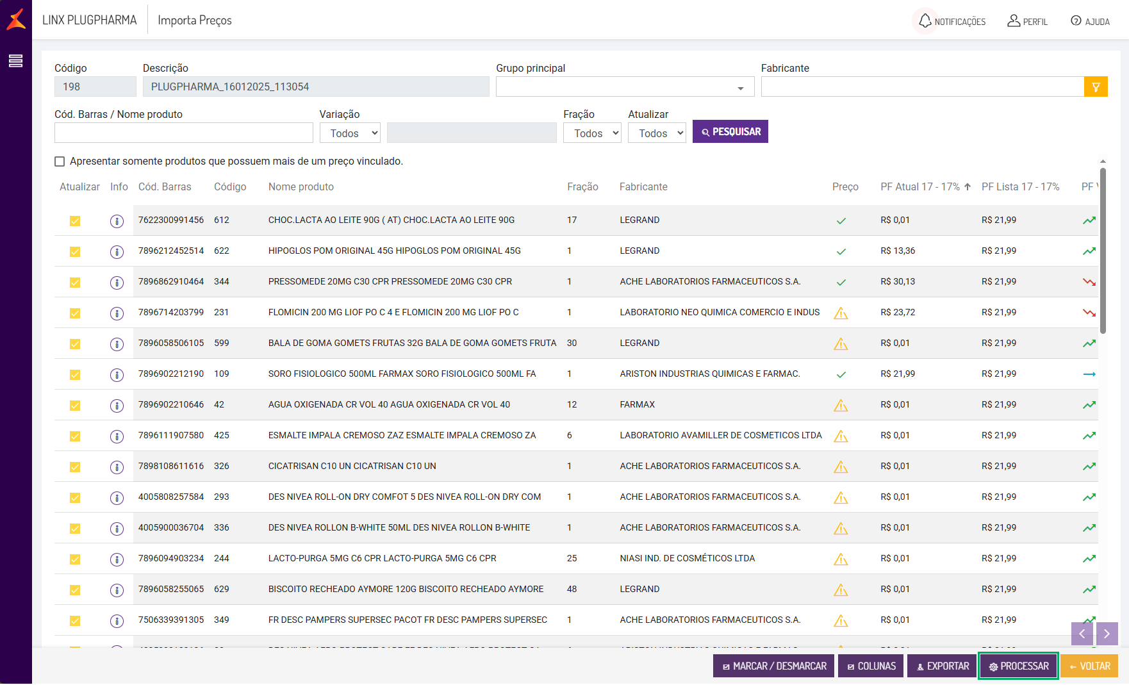Open the Perfil menu
The image size is (1129, 685).
click(1027, 21)
